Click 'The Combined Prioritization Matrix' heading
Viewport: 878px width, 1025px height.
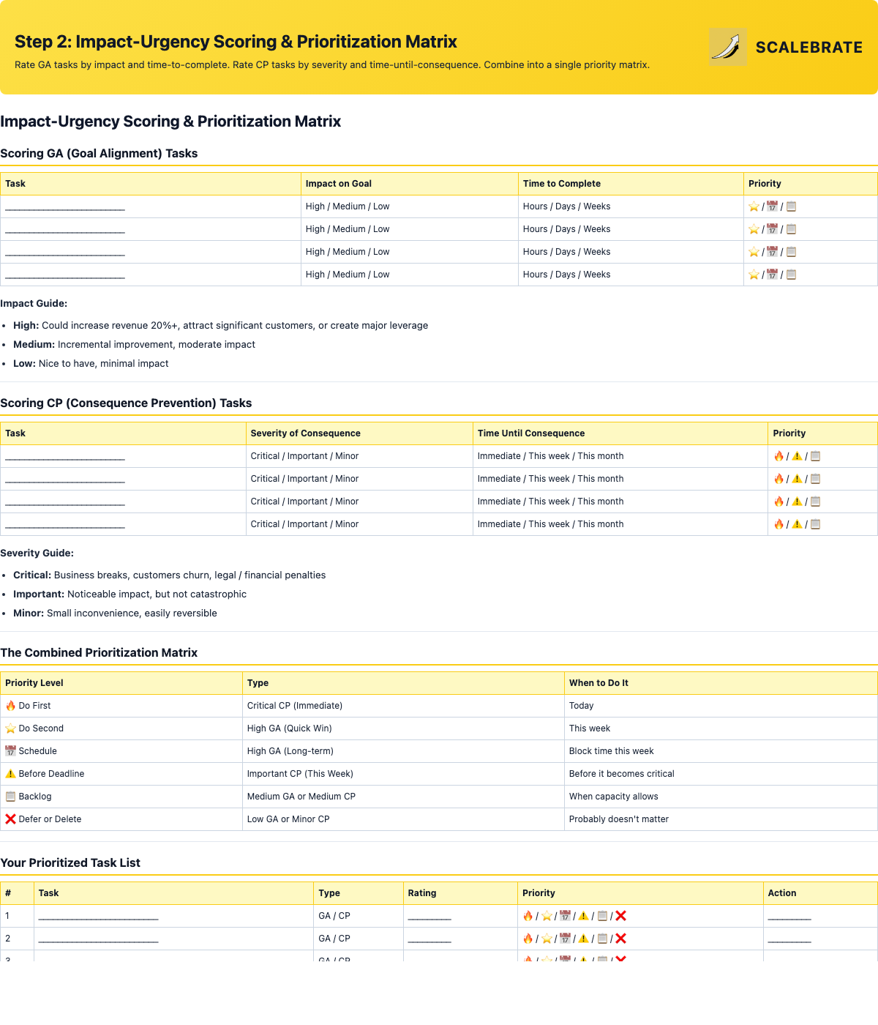coord(99,652)
